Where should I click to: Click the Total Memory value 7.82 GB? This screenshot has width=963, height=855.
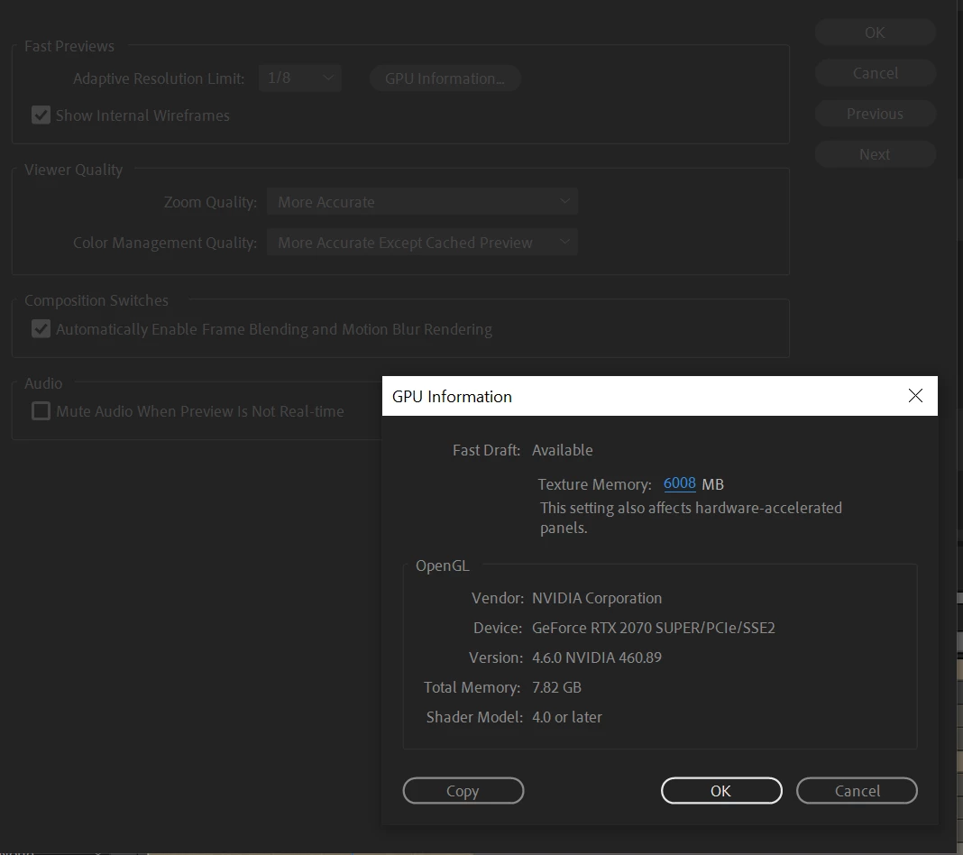point(556,687)
